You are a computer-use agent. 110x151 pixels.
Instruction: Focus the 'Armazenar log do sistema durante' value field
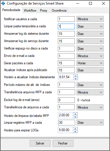tap(66, 34)
